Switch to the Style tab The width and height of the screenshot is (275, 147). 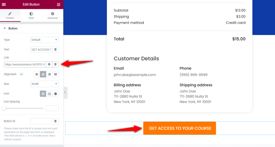[31, 16]
